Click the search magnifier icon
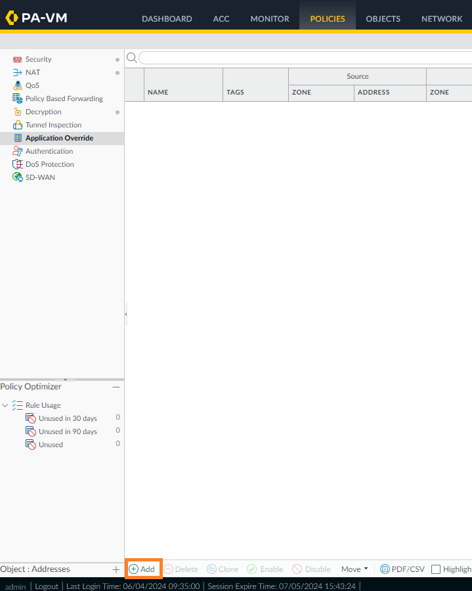The height and width of the screenshot is (591, 472). 131,58
